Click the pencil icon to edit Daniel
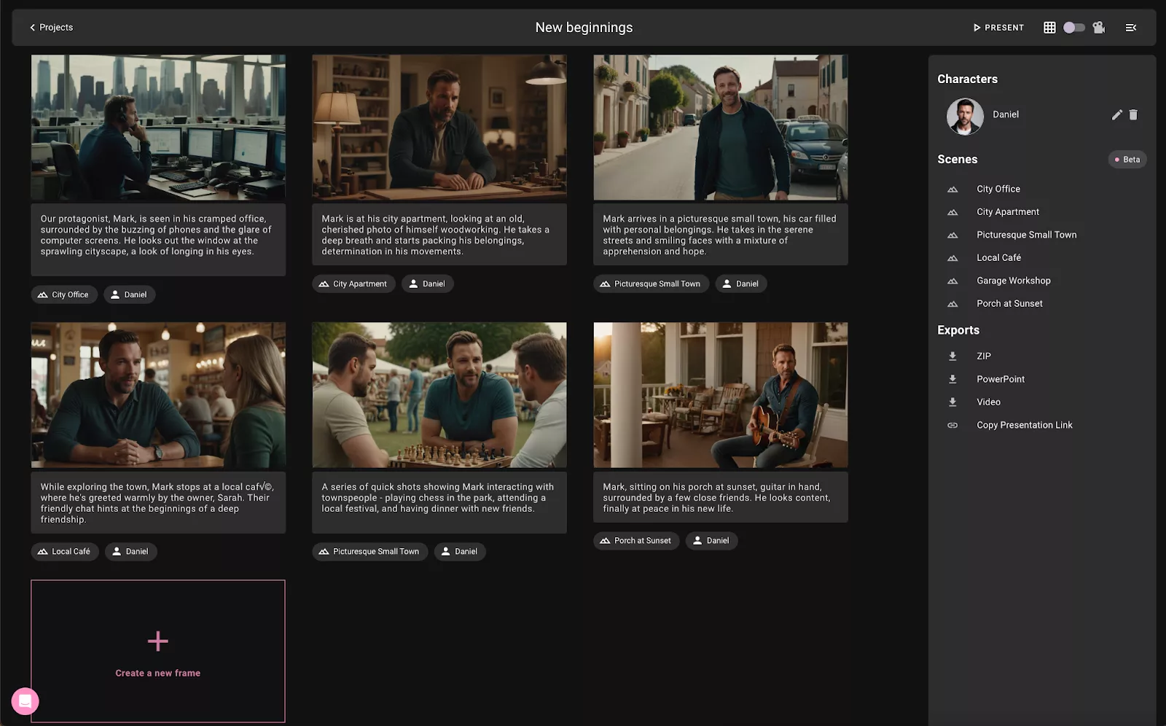The height and width of the screenshot is (726, 1166). (x=1116, y=114)
